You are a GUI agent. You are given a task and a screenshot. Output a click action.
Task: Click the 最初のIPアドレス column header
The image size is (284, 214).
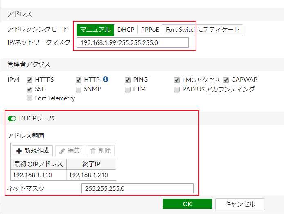[x=38, y=164]
